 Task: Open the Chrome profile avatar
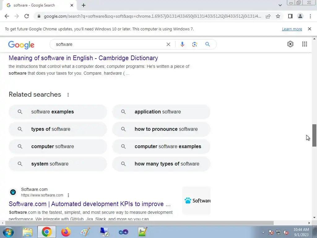300,16
